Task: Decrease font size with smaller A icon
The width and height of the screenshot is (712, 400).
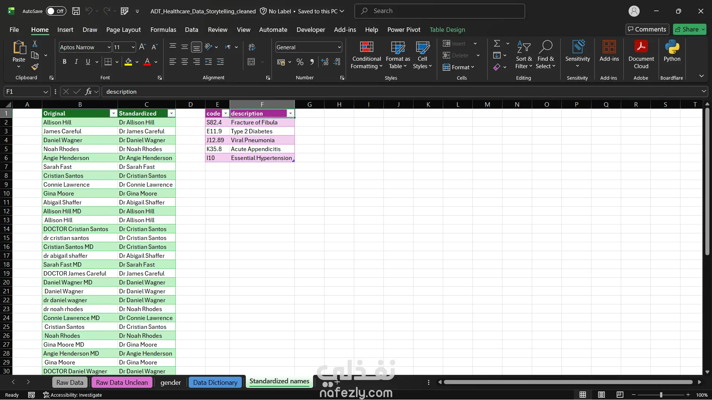Action: [x=155, y=47]
